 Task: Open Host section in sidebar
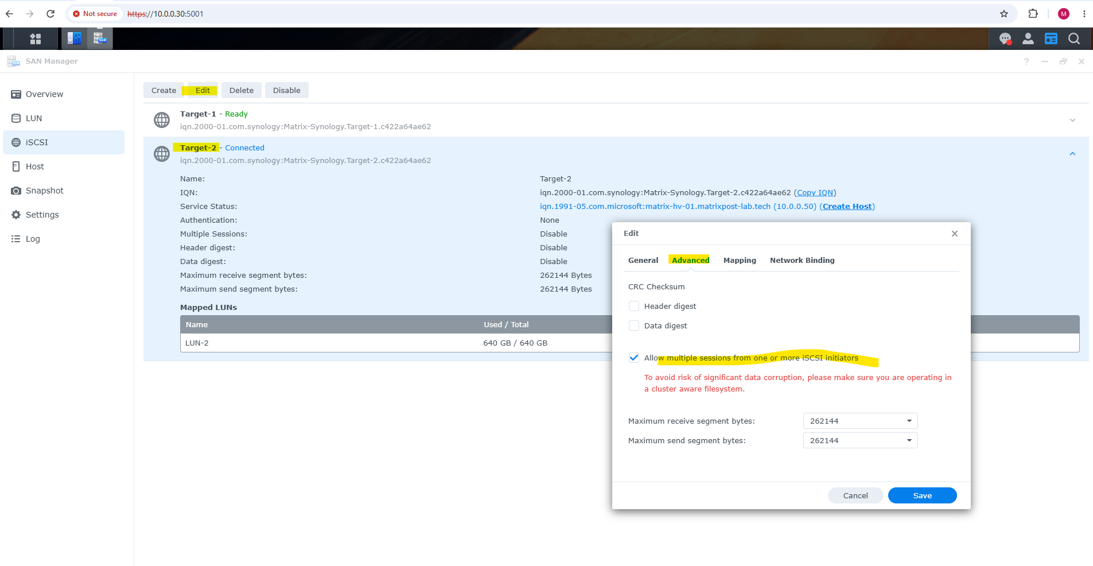coord(64,166)
